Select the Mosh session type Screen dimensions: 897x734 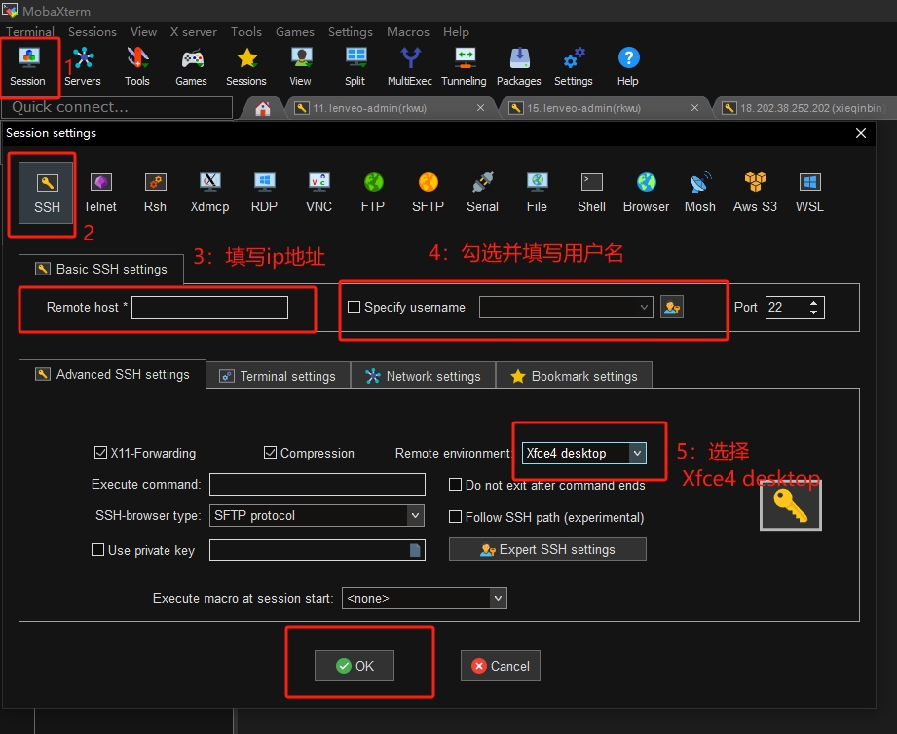pos(700,193)
